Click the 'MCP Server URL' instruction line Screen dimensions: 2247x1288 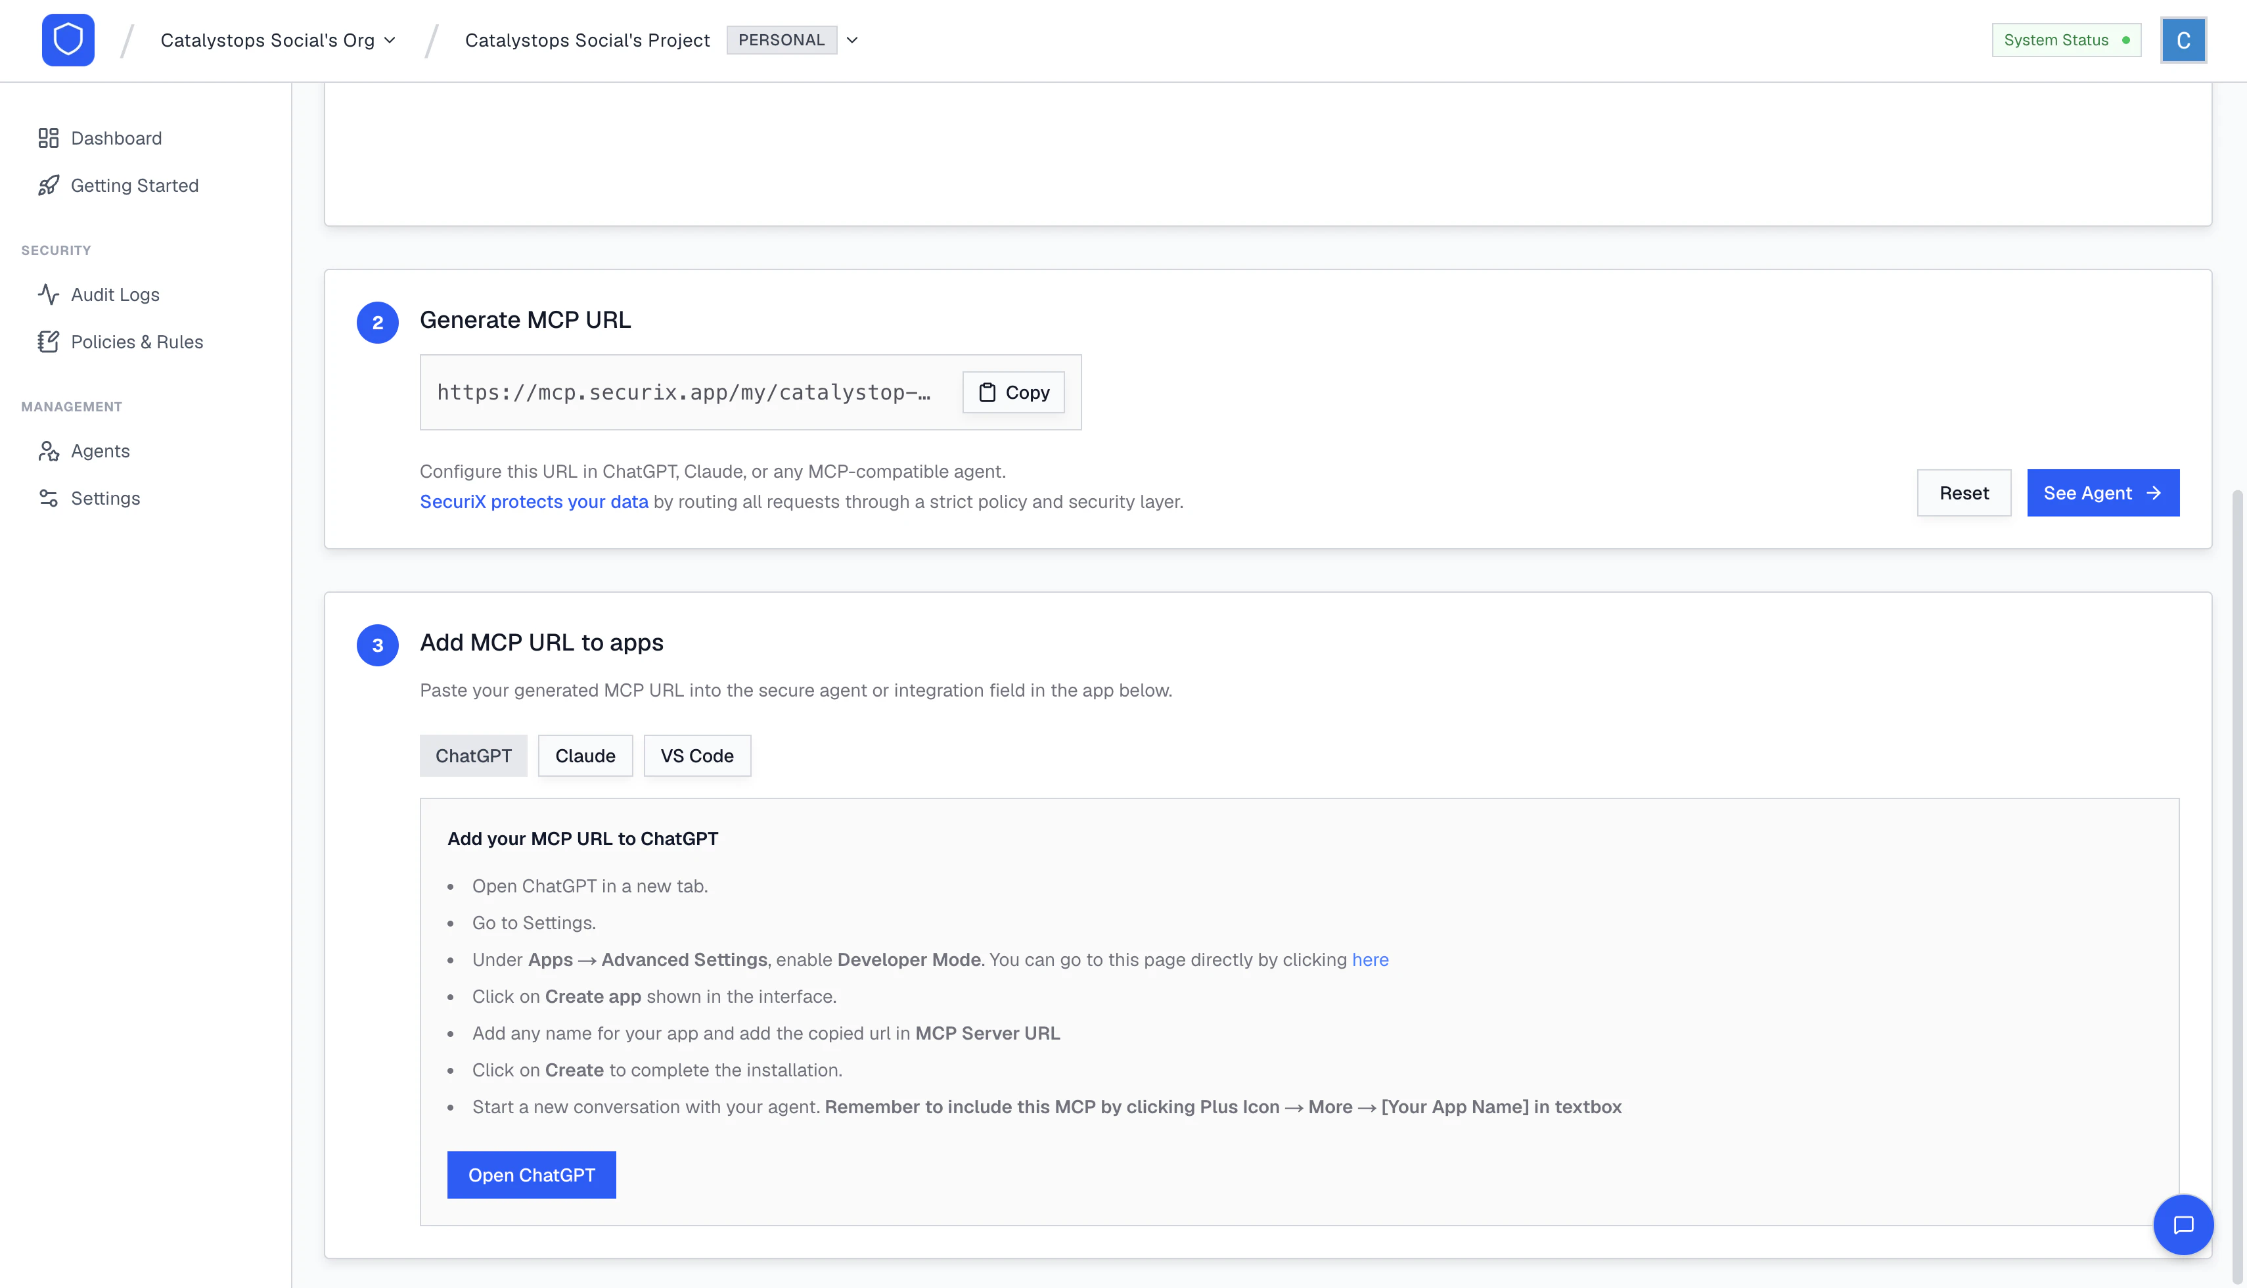766,1033
